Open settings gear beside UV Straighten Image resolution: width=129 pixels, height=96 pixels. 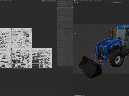tap(72, 36)
